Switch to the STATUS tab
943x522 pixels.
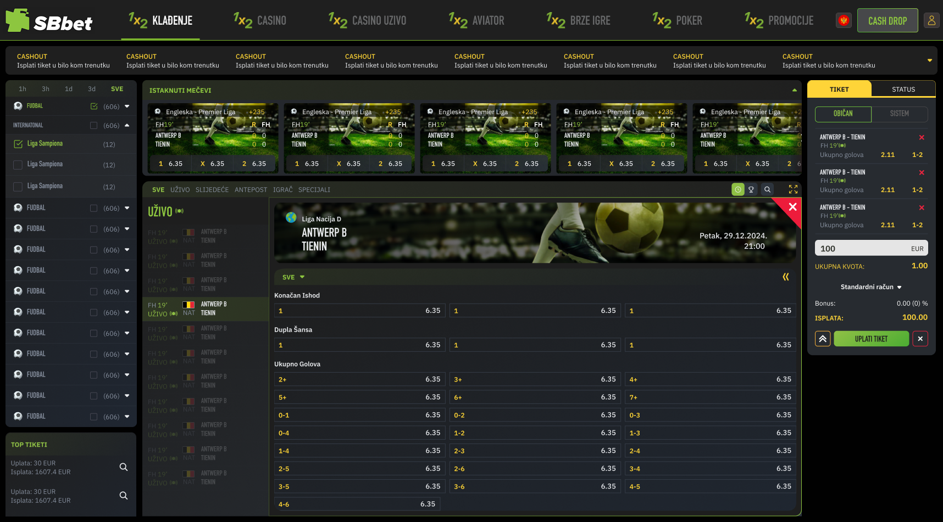[x=903, y=89]
